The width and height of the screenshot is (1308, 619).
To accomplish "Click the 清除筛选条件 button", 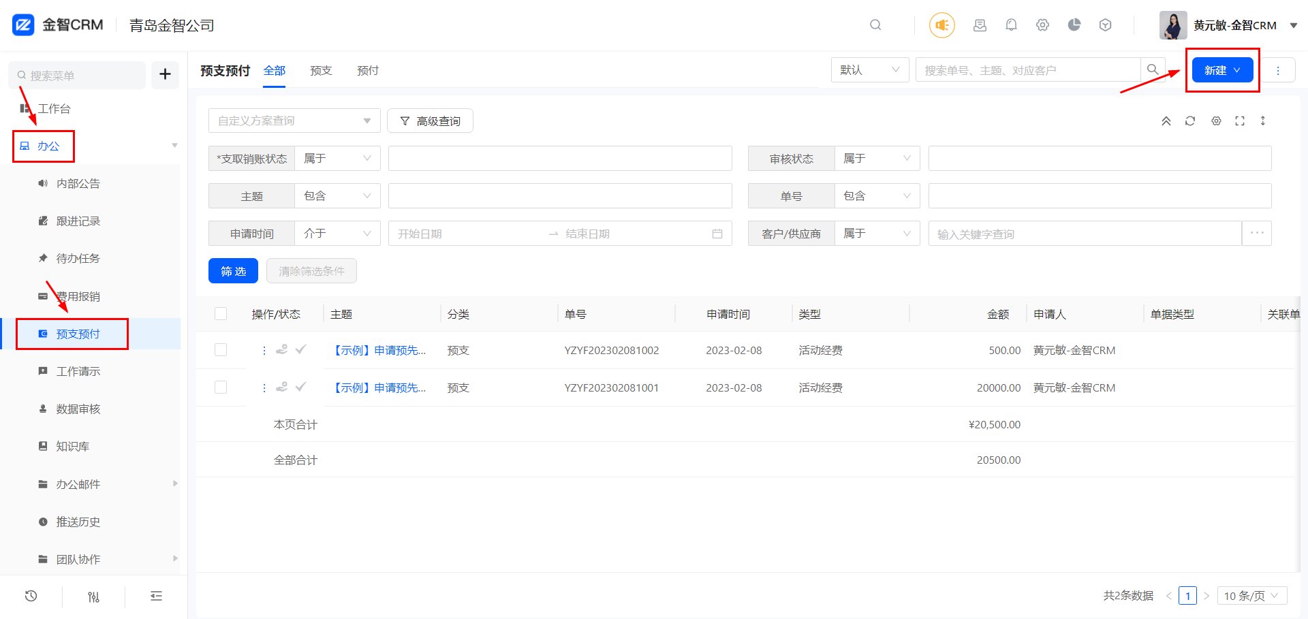I will tap(311, 271).
